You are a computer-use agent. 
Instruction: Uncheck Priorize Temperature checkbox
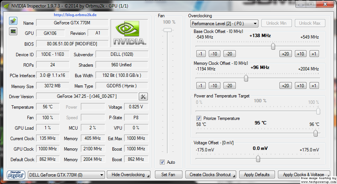pyautogui.click(x=199, y=118)
